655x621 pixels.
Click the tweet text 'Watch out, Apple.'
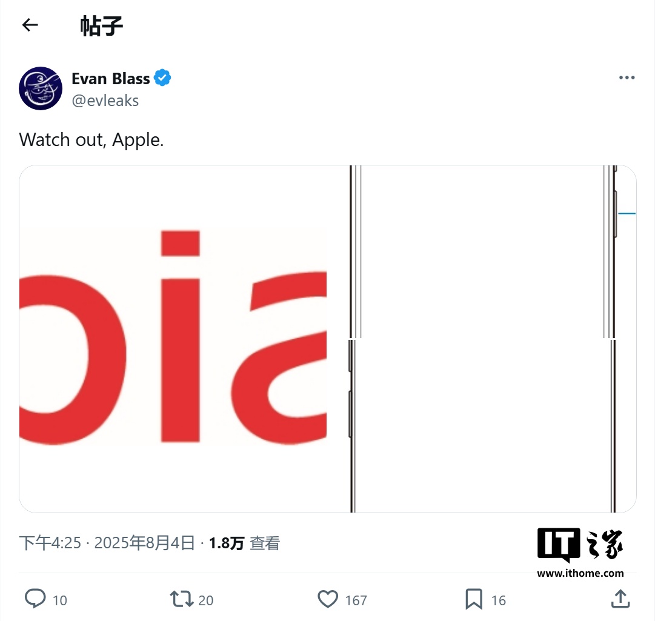[91, 140]
